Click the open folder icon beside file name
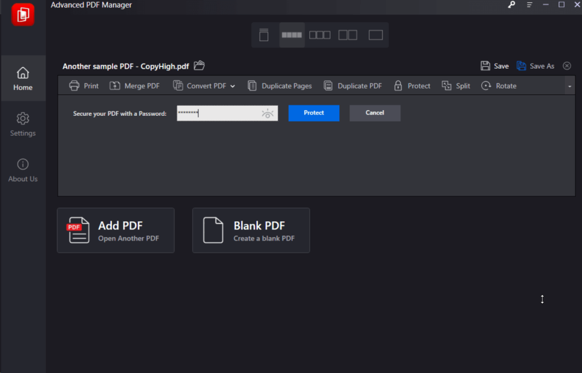Screen dimensions: 582x373 pyautogui.click(x=199, y=66)
